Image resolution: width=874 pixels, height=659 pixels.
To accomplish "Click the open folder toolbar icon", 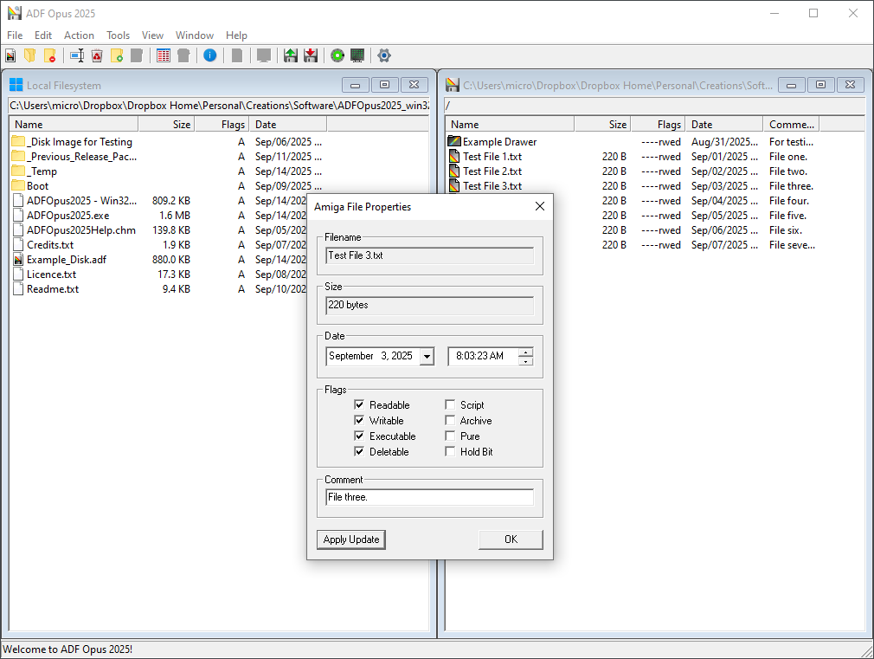I will coord(30,55).
